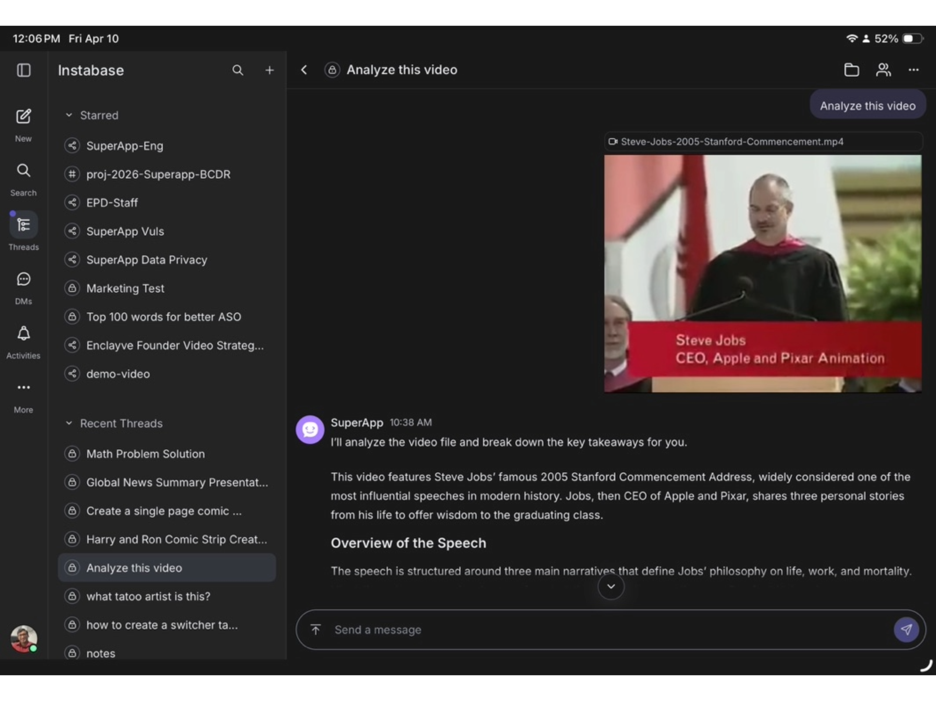Open Math Problem Solution thread
This screenshot has height=701, width=936.
point(167,454)
